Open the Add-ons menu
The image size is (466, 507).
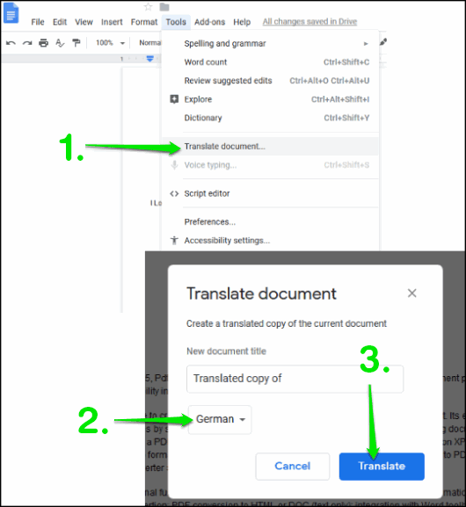pyautogui.click(x=209, y=22)
